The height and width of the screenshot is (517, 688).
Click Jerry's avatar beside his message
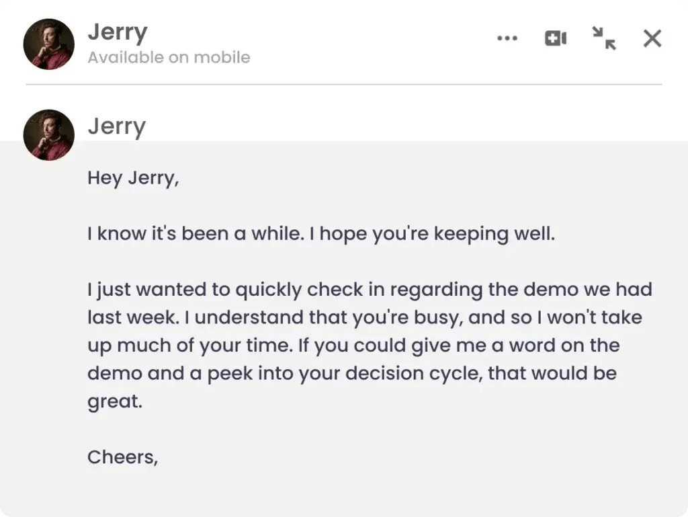48,133
